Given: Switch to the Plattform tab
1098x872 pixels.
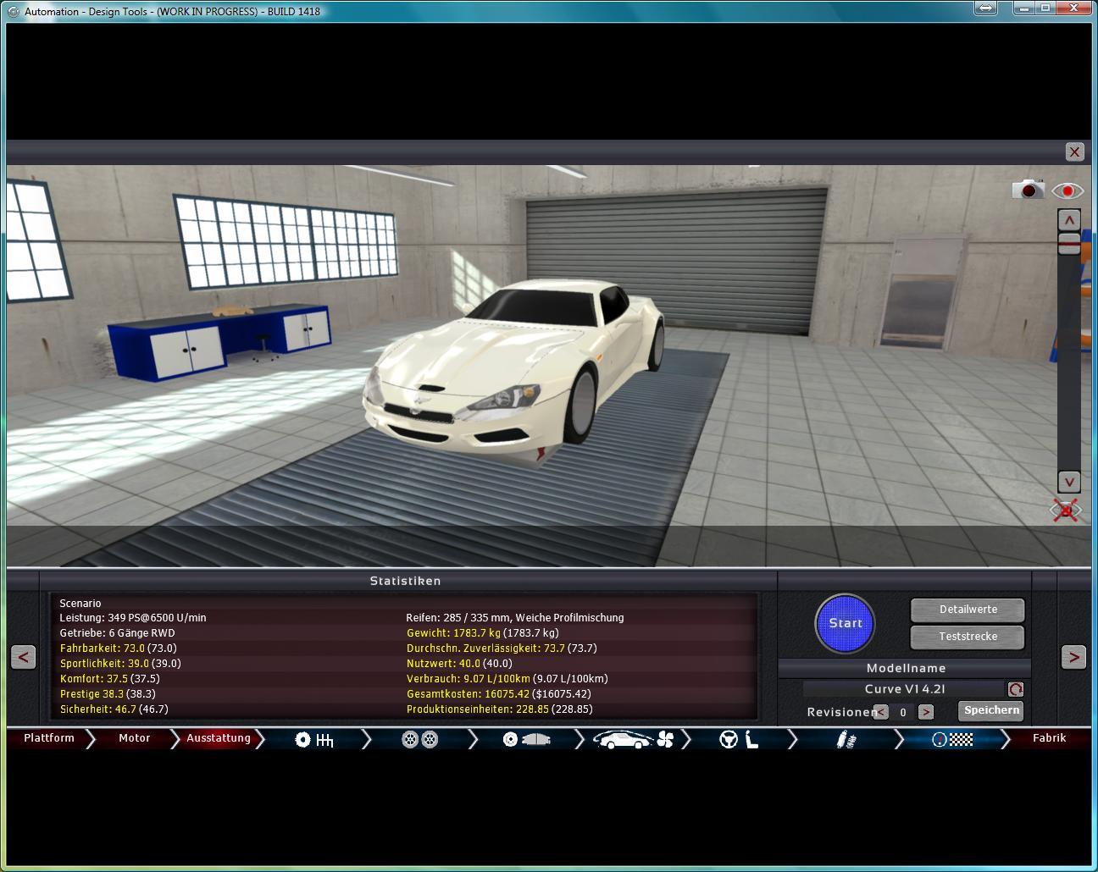Looking at the screenshot, I should point(49,738).
